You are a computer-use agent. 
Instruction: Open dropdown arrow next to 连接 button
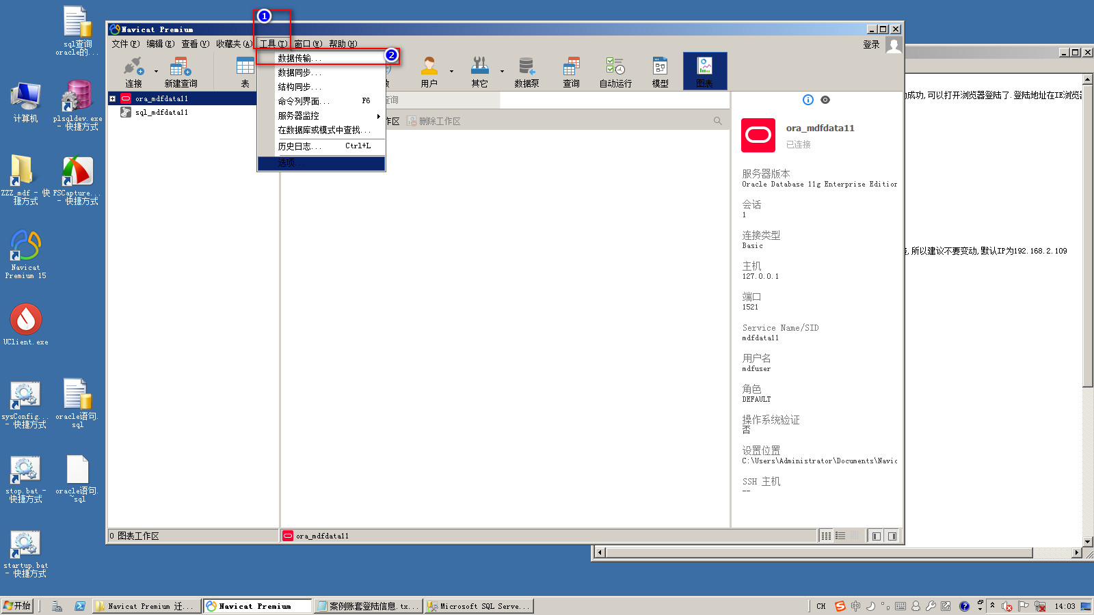point(156,71)
